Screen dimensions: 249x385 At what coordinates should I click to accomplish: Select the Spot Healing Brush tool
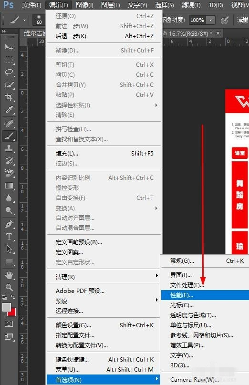[x=9, y=123]
